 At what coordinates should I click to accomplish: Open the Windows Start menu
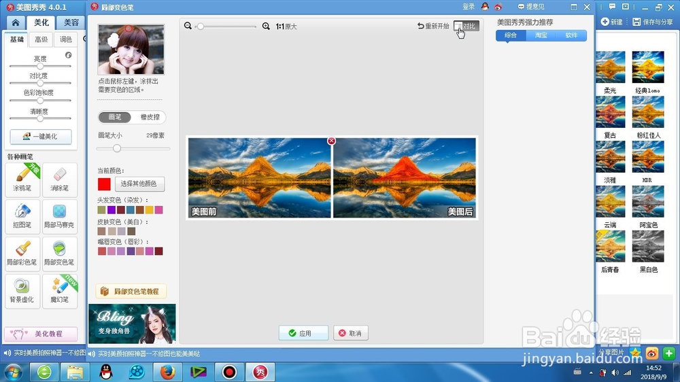(13, 372)
